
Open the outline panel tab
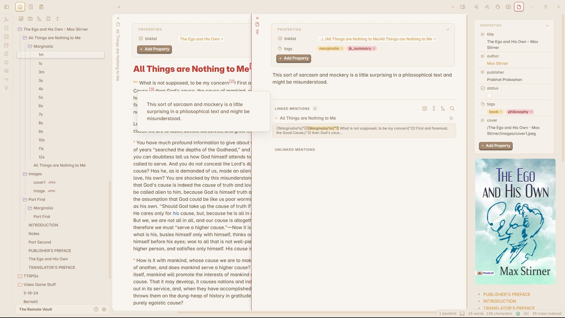(x=508, y=7)
